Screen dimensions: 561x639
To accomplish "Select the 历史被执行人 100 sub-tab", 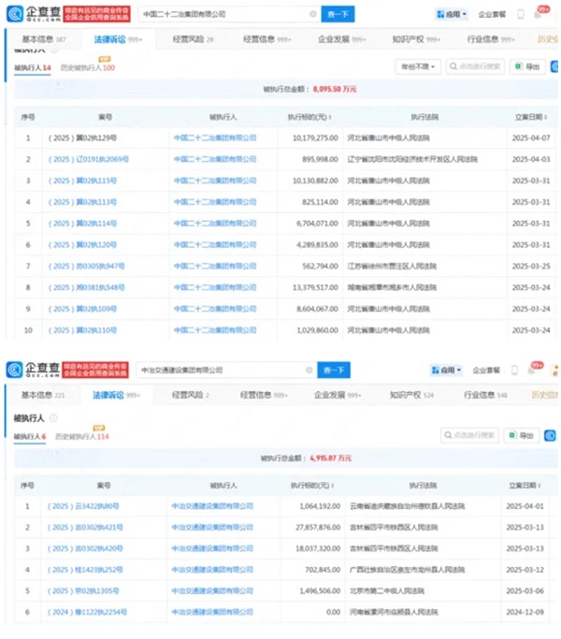I will click(87, 68).
